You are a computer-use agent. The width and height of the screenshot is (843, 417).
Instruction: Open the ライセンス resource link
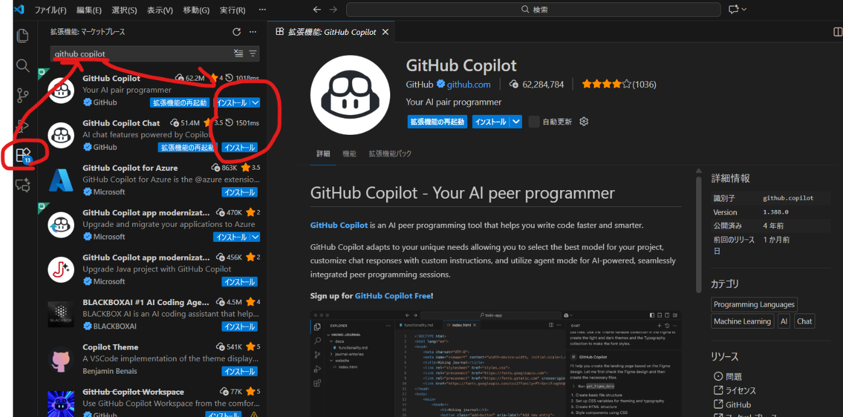(x=734, y=391)
